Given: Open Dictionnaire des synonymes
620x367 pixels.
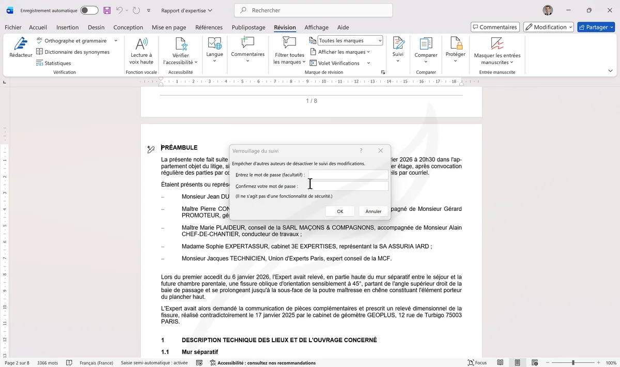Looking at the screenshot, I should coord(72,52).
